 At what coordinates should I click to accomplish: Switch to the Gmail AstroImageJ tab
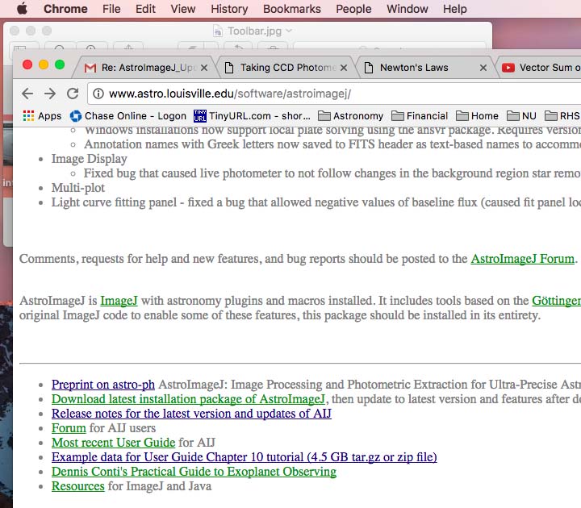pyautogui.click(x=145, y=68)
